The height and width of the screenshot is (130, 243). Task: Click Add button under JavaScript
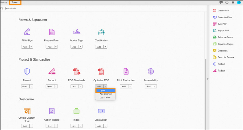point(99,126)
